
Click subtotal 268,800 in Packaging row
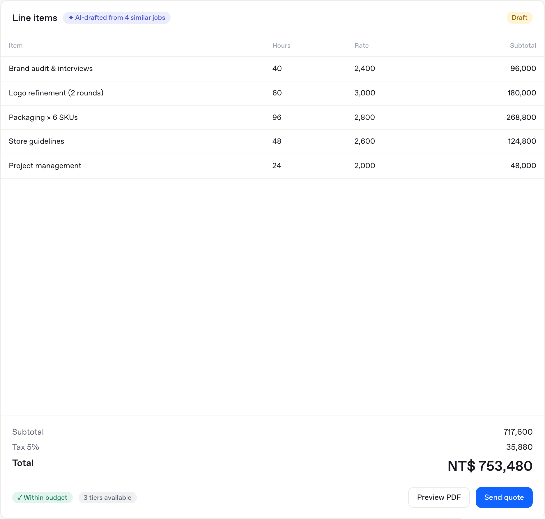(x=521, y=118)
